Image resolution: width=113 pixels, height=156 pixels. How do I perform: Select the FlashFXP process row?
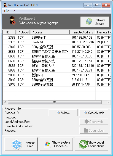pyautogui.click(x=57, y=42)
